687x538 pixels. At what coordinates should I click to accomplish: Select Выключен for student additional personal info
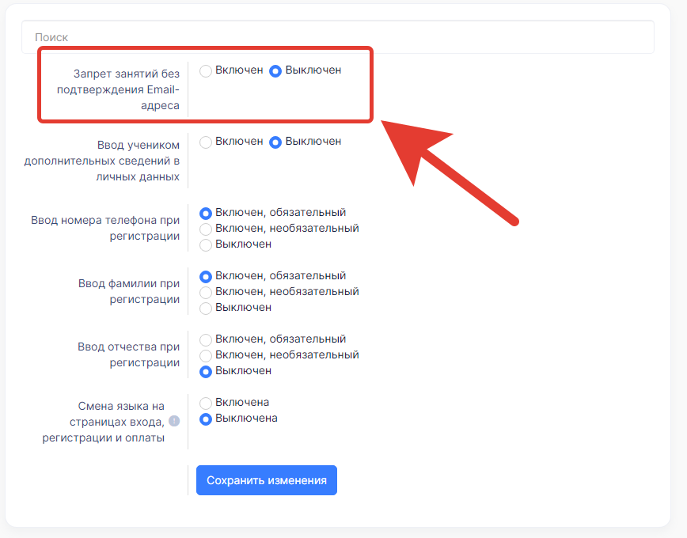tap(275, 142)
